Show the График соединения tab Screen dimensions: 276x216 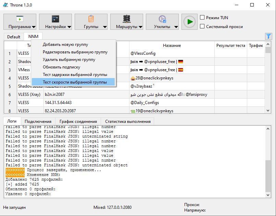click(x=78, y=122)
